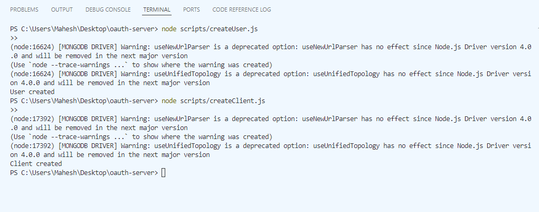Click the "(node:16624)" useUnifiedTopology warning line
Image resolution: width=539 pixels, height=212 pixels.
coord(211,73)
